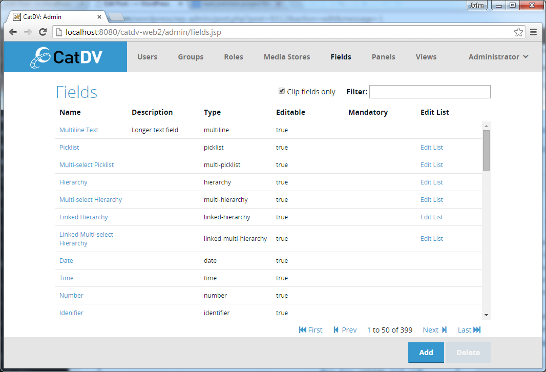Click the Mandatory column header
The width and height of the screenshot is (546, 372).
tap(368, 112)
